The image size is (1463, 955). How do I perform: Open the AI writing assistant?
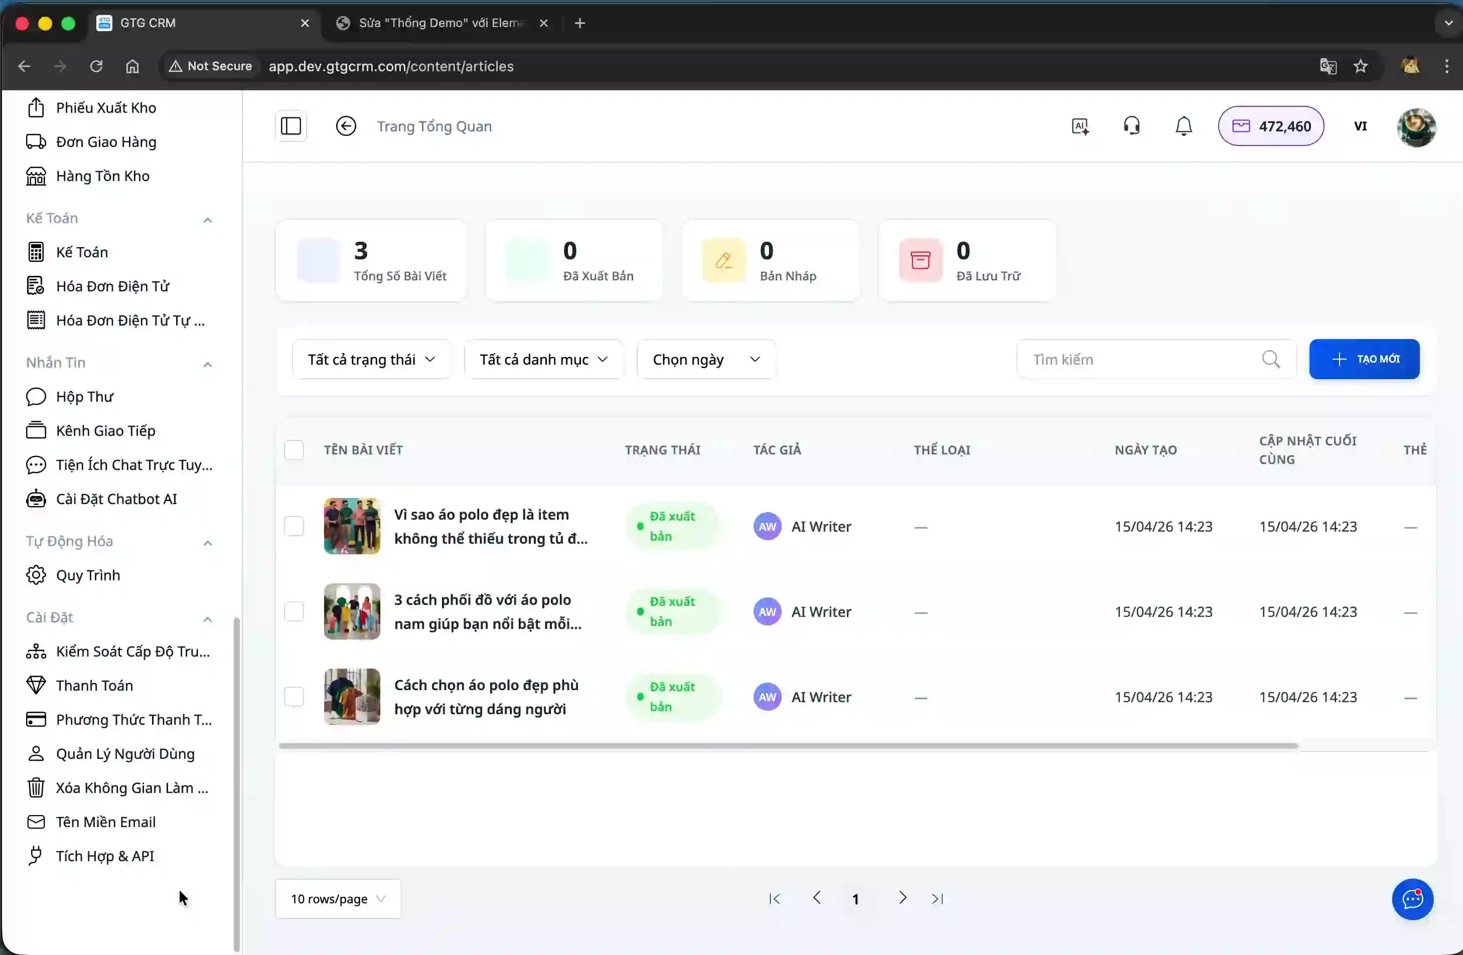(1080, 126)
